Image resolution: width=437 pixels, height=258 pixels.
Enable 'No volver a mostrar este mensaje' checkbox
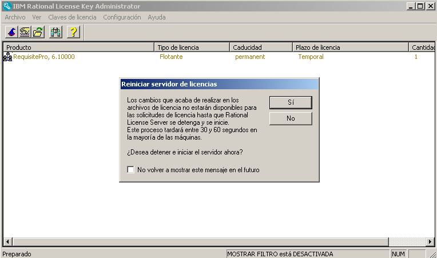click(130, 169)
